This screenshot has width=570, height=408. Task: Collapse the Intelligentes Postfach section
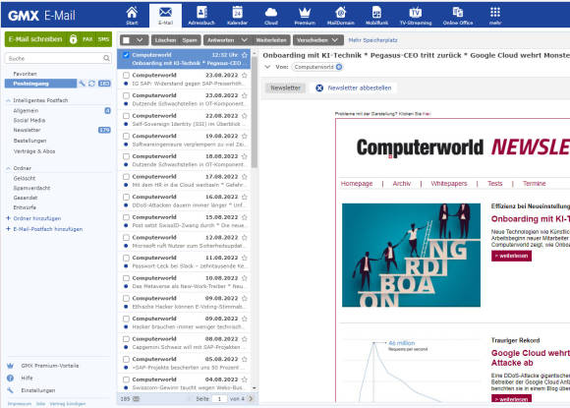pyautogui.click(x=8, y=100)
